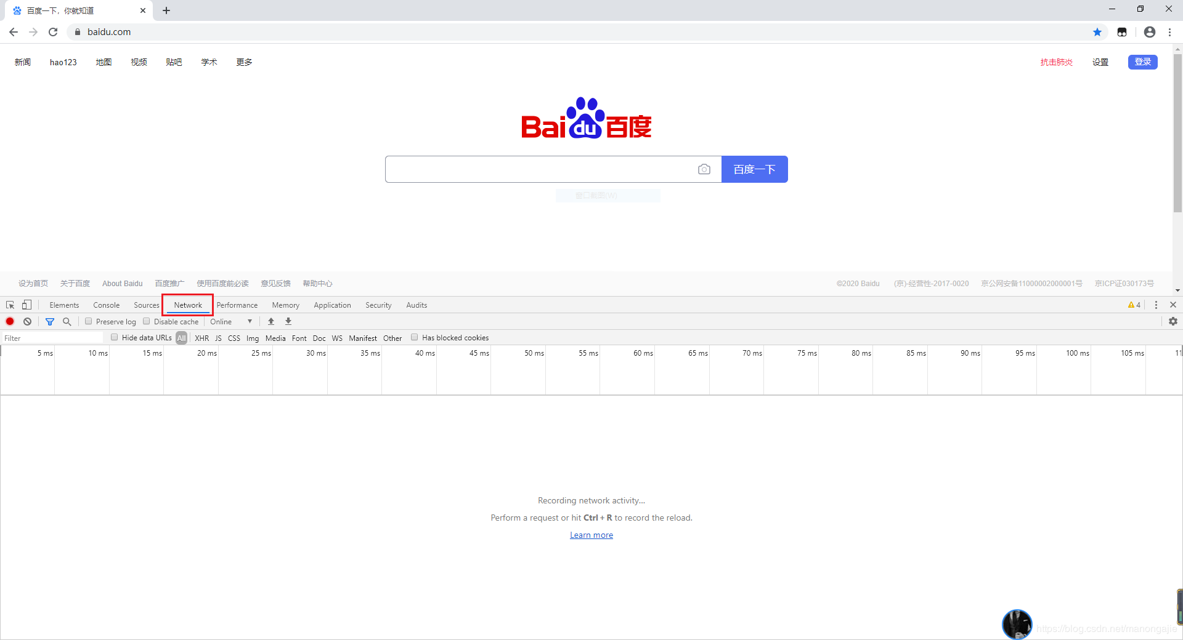Screen dimensions: 1183x640
Task: Switch to the Security tab
Action: pyautogui.click(x=378, y=305)
